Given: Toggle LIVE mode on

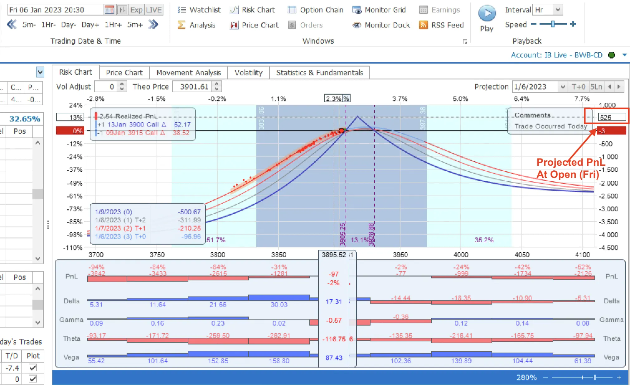Looking at the screenshot, I should (153, 10).
